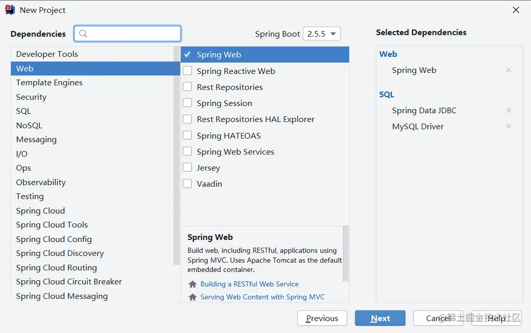531x333 pixels.
Task: Check the Jersey dependency checkbox
Action: coord(188,167)
